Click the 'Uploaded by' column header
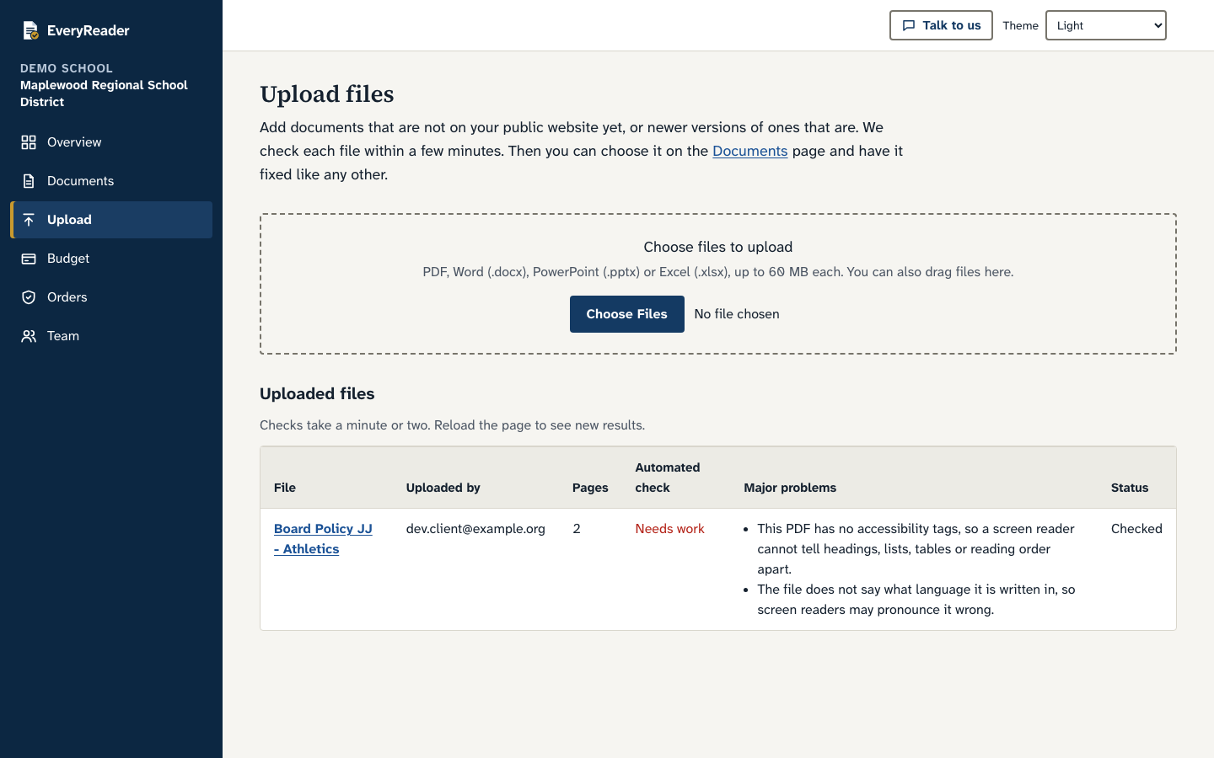This screenshot has height=758, width=1214. point(443,488)
